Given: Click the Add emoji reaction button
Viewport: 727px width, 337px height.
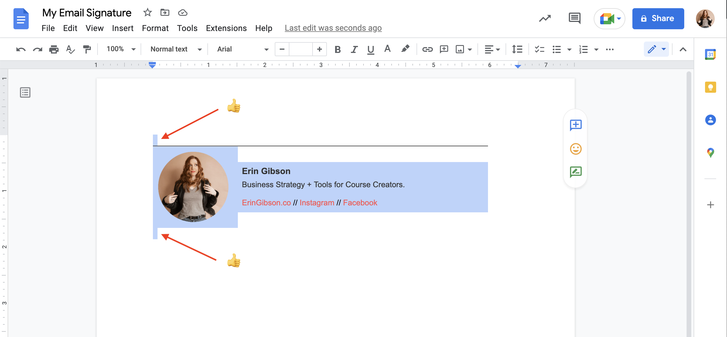Looking at the screenshot, I should point(576,149).
